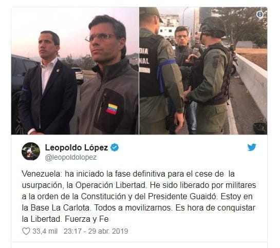Click the blue verified badge
The height and width of the screenshot is (248, 280).
pos(115,147)
